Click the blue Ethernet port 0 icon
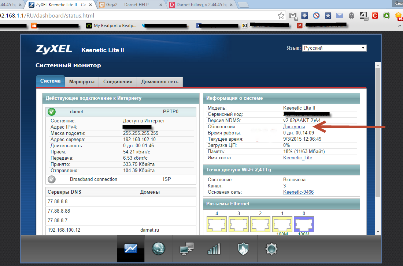 (x=304, y=224)
